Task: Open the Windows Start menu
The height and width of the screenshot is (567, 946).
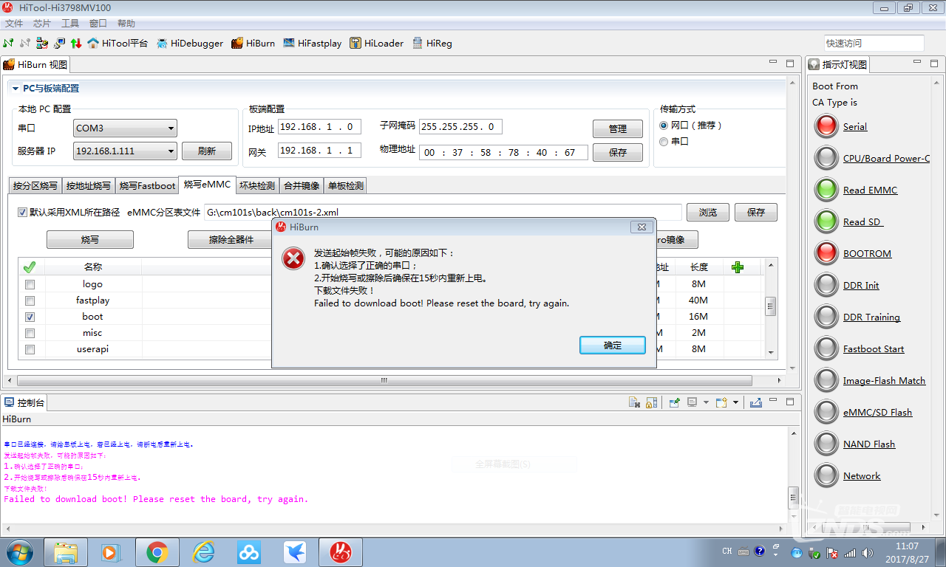Action: click(19, 551)
